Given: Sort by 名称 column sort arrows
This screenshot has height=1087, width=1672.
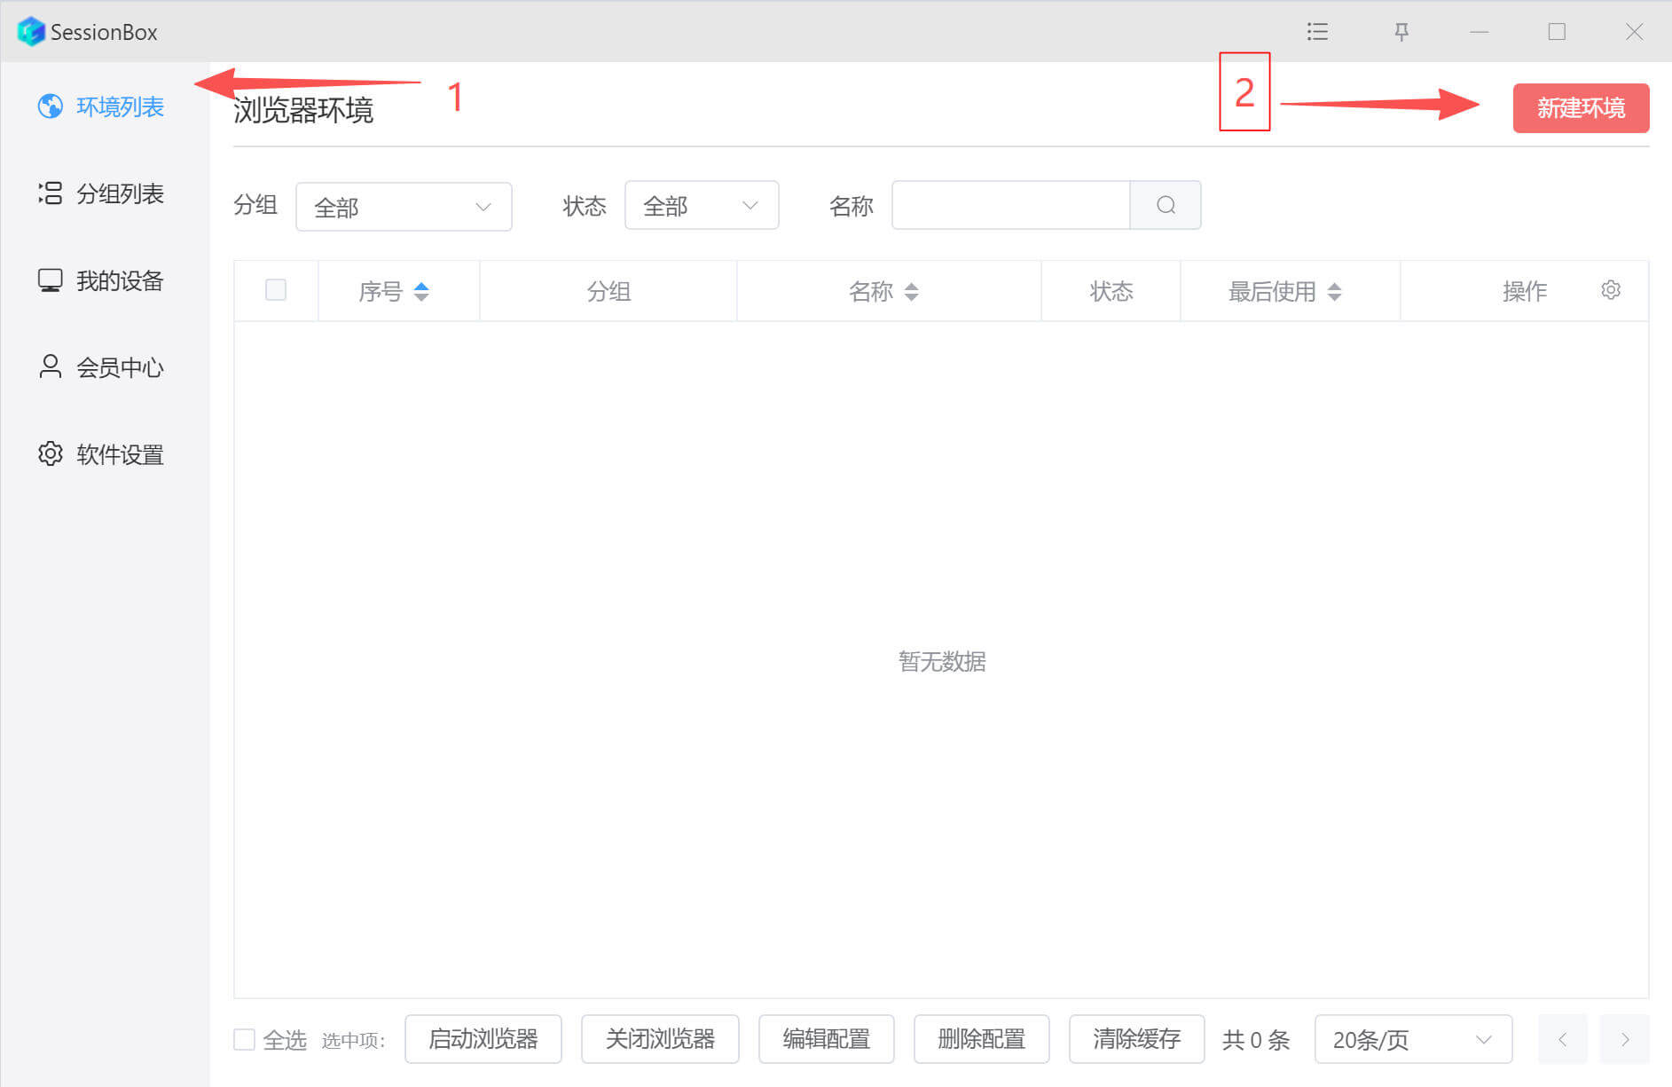Looking at the screenshot, I should (911, 291).
